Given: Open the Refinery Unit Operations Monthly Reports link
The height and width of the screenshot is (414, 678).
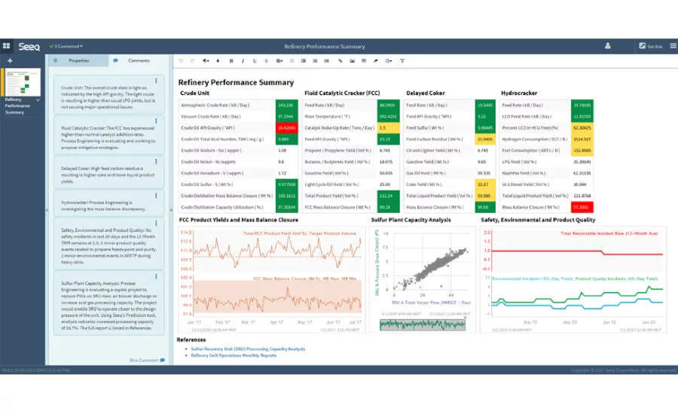Looking at the screenshot, I should point(234,355).
